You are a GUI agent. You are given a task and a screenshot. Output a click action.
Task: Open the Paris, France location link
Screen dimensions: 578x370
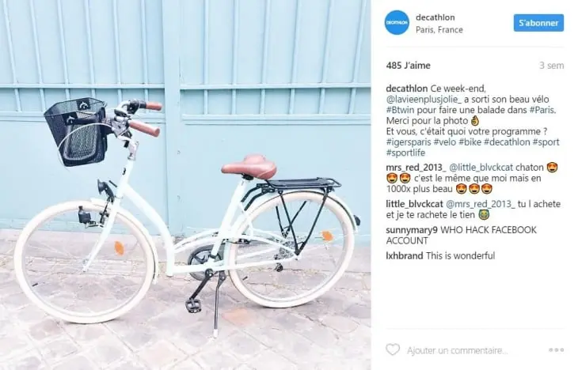tap(439, 30)
